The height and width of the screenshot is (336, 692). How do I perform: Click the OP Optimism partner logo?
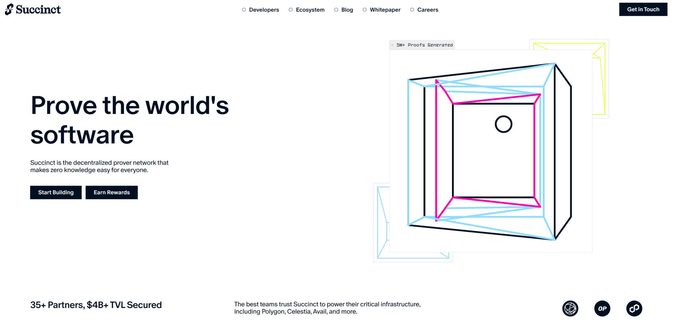[602, 308]
